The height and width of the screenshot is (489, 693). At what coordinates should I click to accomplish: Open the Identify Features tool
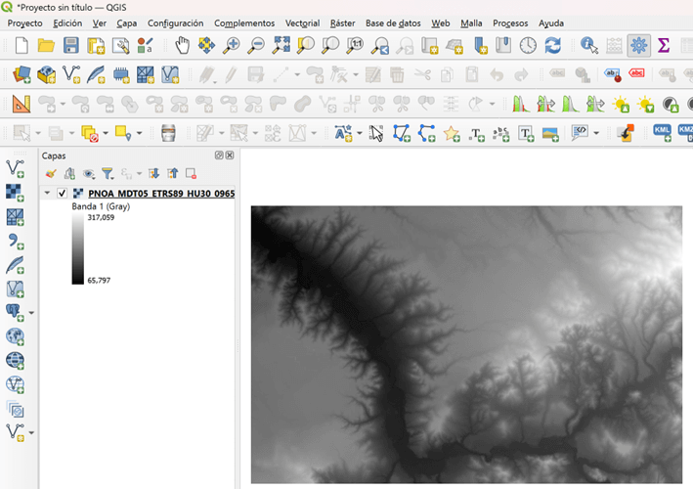(x=588, y=45)
